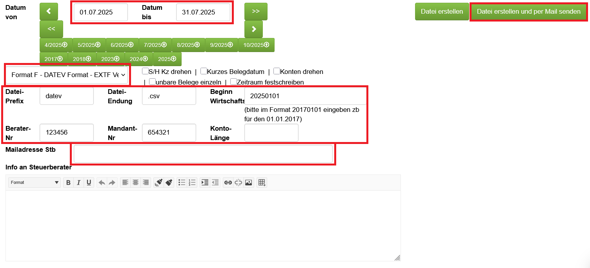Image resolution: width=590 pixels, height=268 pixels.
Task: Check the Kurzes Belegdatum option
Action: [204, 71]
